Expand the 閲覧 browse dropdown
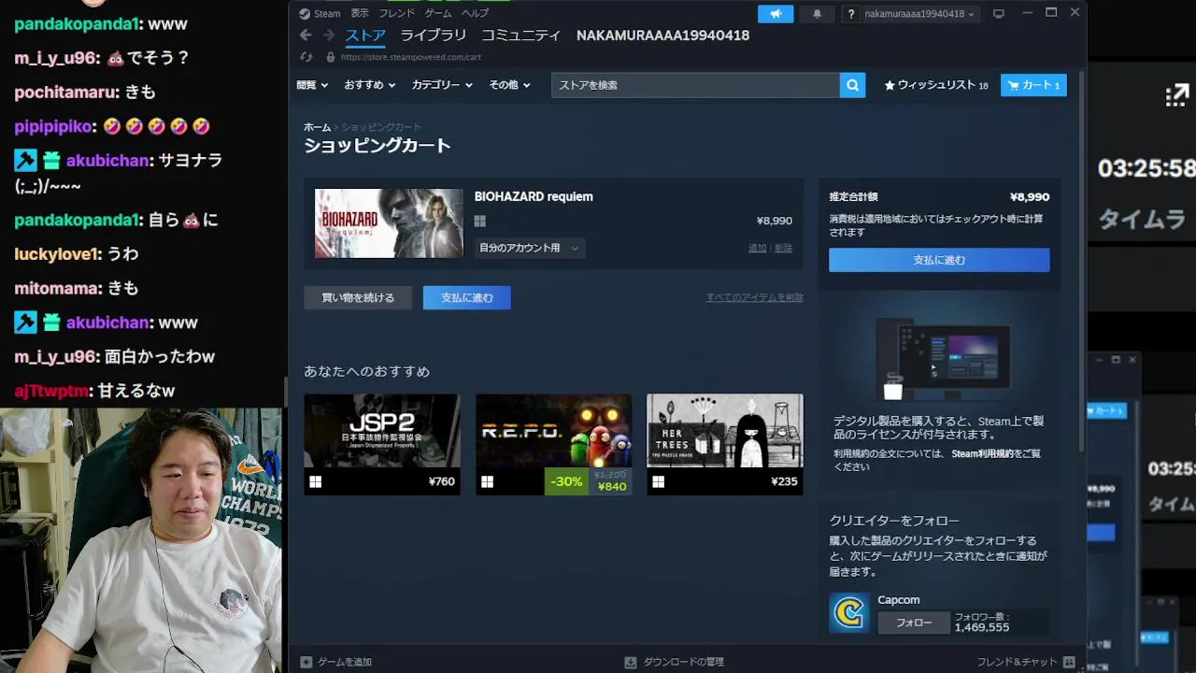The width and height of the screenshot is (1196, 673). 312,85
